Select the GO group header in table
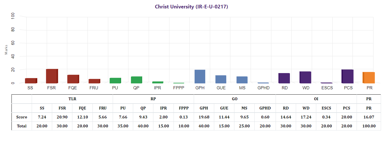The height and width of the screenshot is (159, 383). [235, 99]
